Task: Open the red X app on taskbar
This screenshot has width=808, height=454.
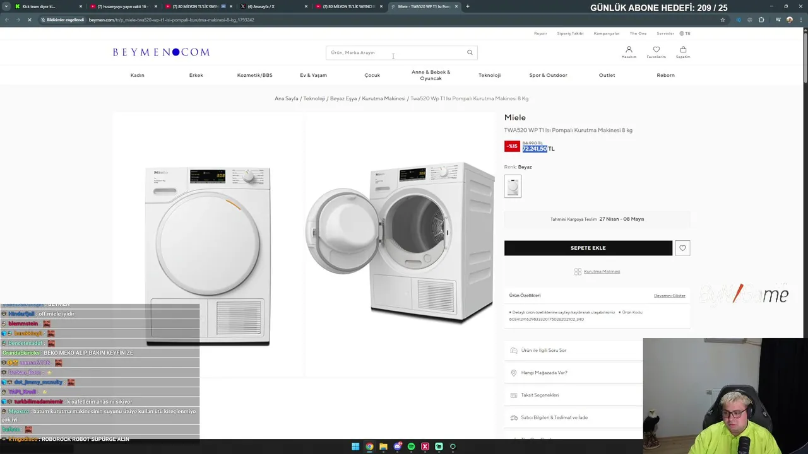Action: click(x=425, y=446)
